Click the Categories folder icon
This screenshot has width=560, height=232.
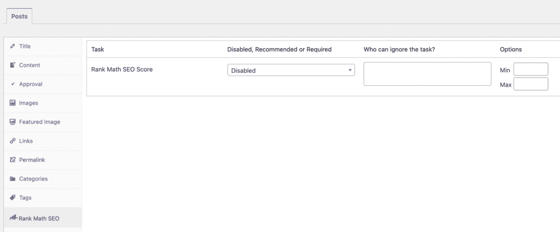13,179
